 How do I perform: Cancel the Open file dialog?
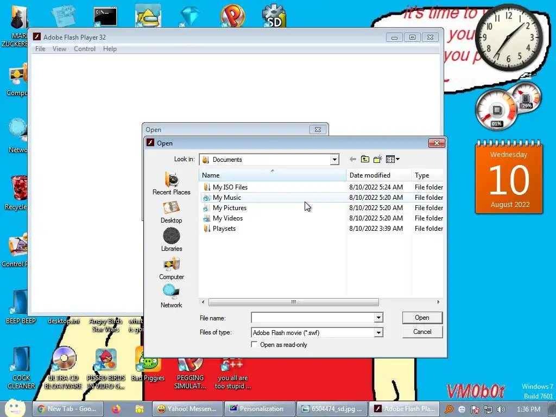(x=422, y=332)
